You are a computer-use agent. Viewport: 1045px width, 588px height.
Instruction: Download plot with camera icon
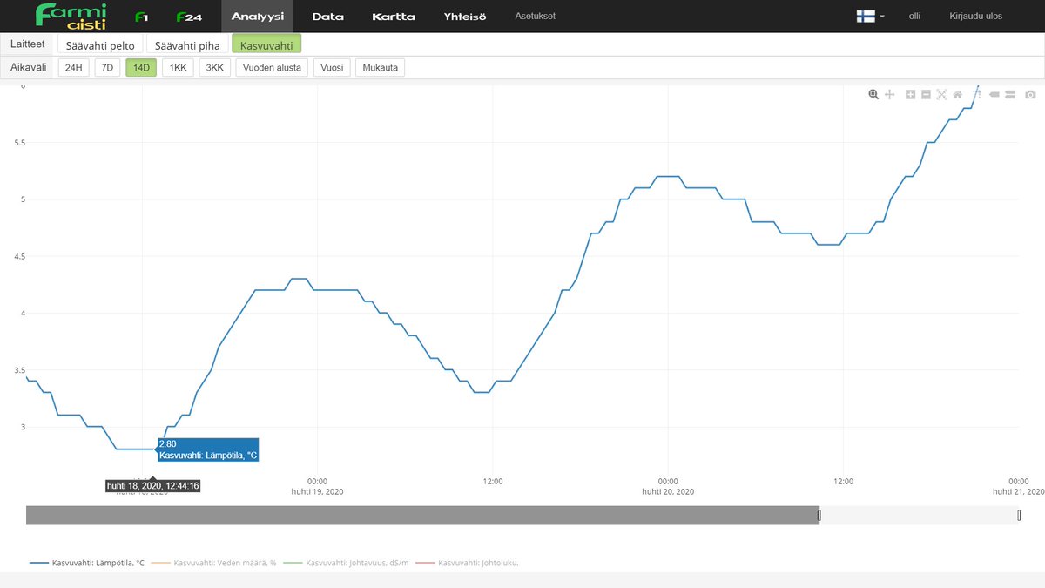click(x=1030, y=94)
